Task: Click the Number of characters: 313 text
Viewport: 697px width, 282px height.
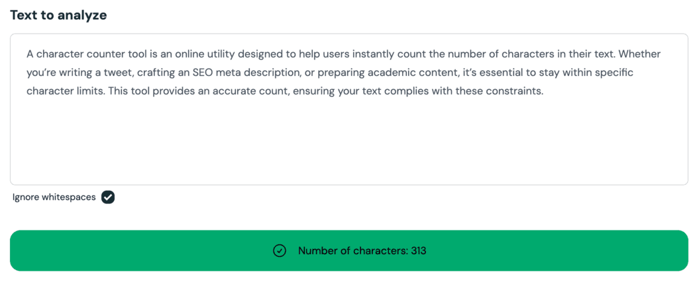Action: click(x=362, y=251)
